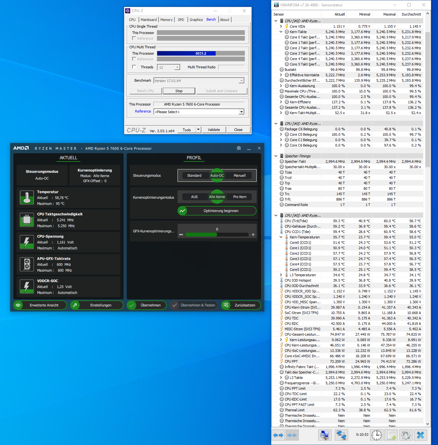Select Manuell control mode
The height and width of the screenshot is (445, 438).
pyautogui.click(x=239, y=175)
